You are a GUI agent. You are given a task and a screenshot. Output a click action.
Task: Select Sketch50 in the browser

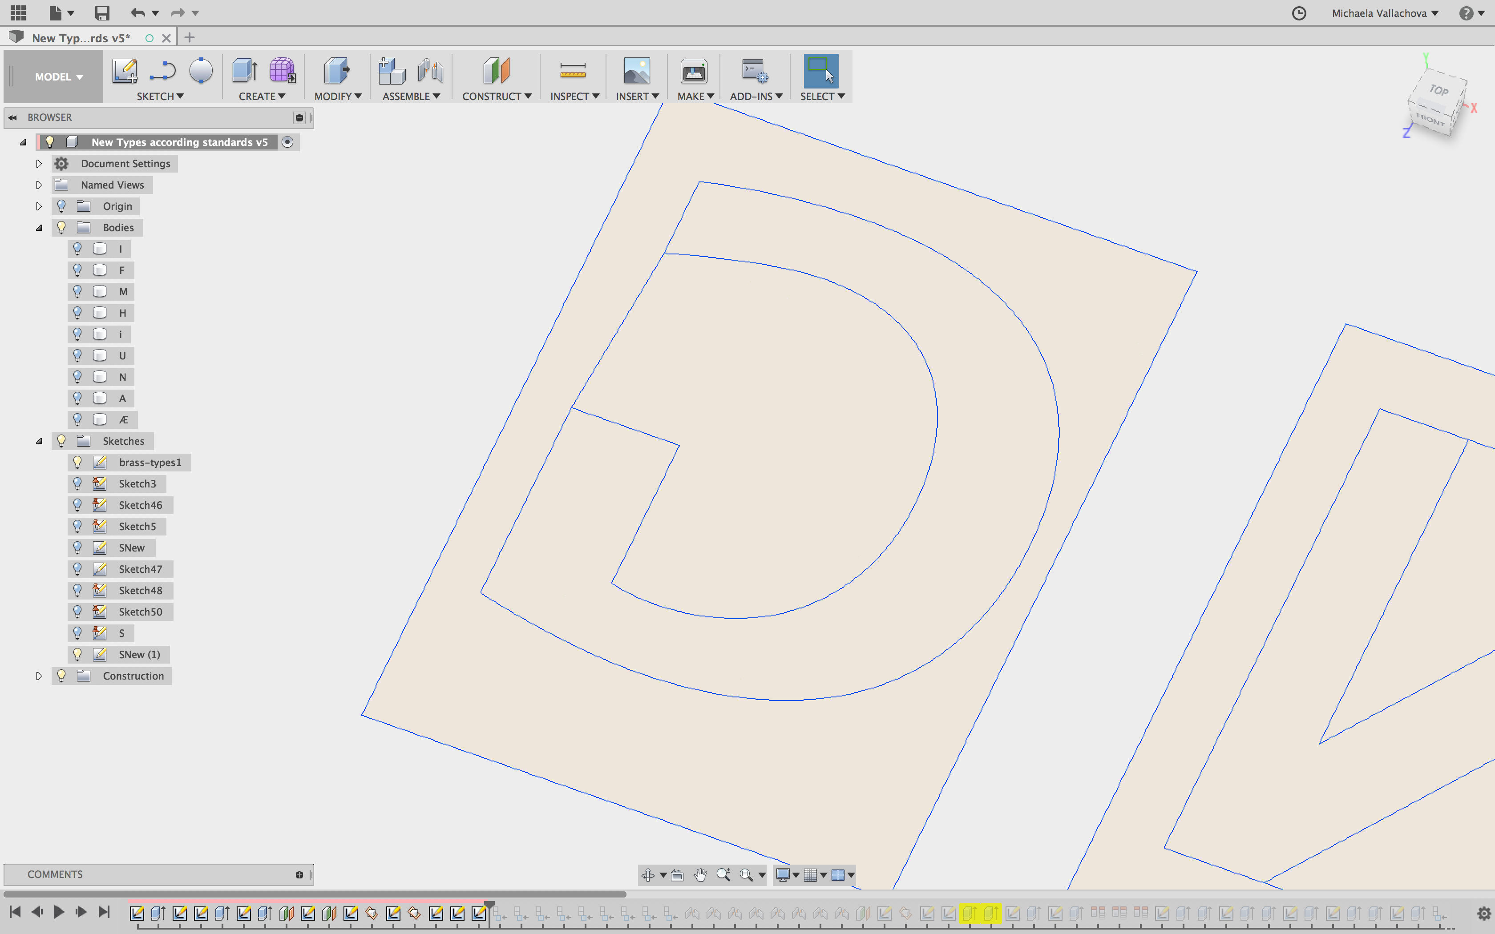tap(140, 612)
